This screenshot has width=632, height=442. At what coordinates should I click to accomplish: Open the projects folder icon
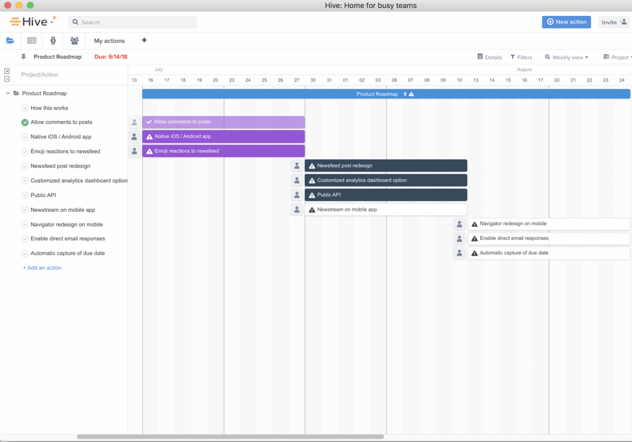click(10, 41)
